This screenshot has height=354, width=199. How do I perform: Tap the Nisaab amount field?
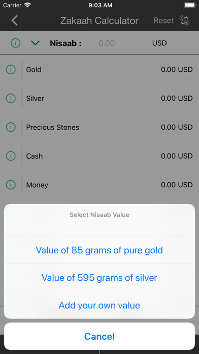[x=107, y=43]
